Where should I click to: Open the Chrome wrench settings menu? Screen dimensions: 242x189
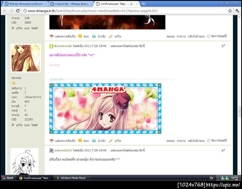point(237,10)
